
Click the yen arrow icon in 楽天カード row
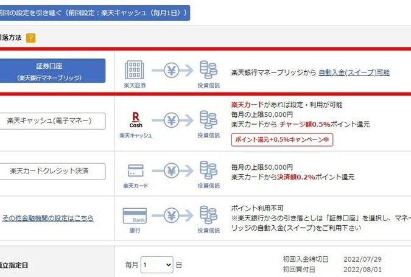[171, 170]
